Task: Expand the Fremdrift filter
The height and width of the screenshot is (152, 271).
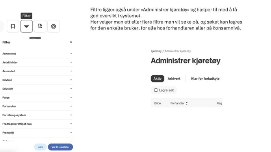Action: (37, 133)
